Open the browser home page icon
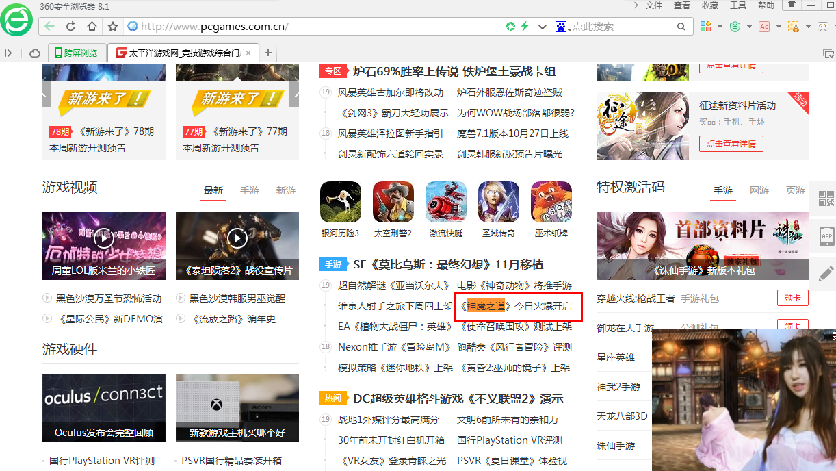 click(x=92, y=27)
